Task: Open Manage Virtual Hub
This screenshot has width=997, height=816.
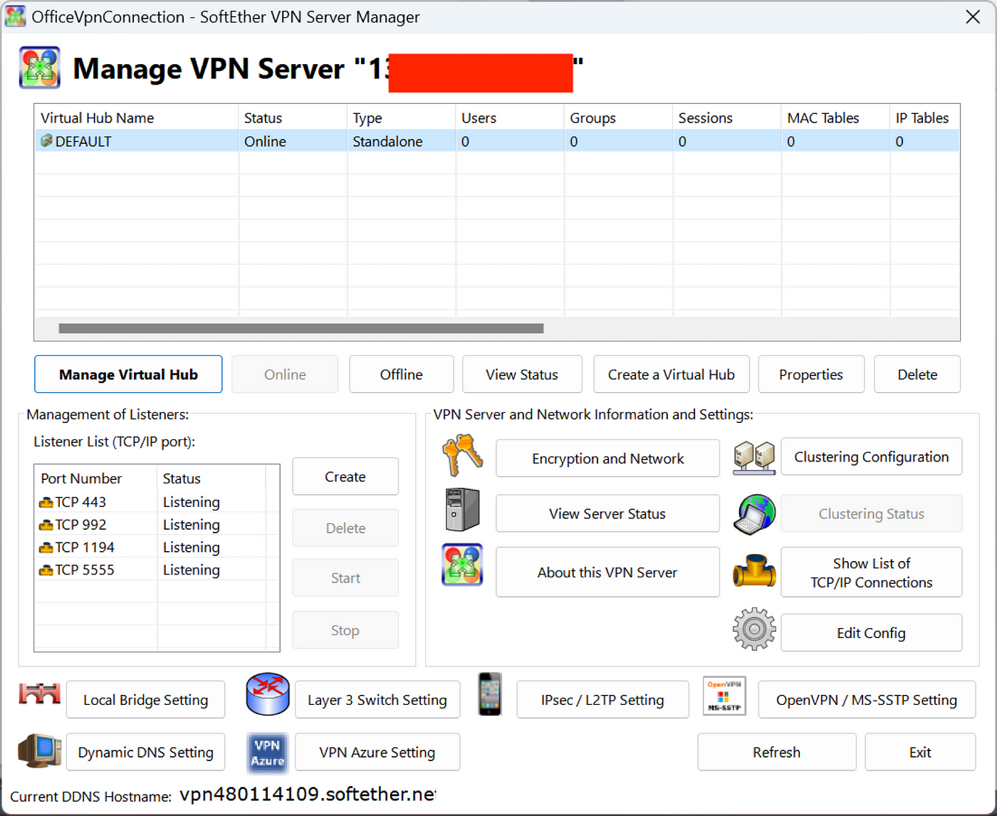Action: pos(128,375)
